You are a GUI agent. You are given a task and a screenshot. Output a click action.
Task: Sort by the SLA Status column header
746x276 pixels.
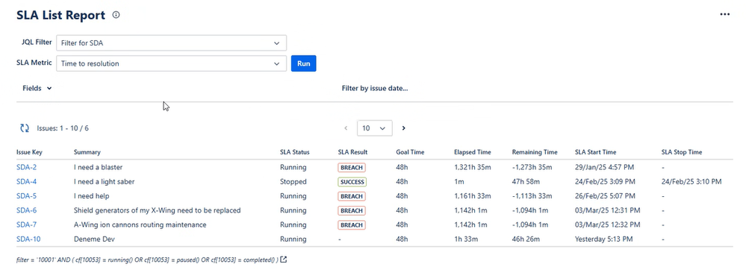294,152
